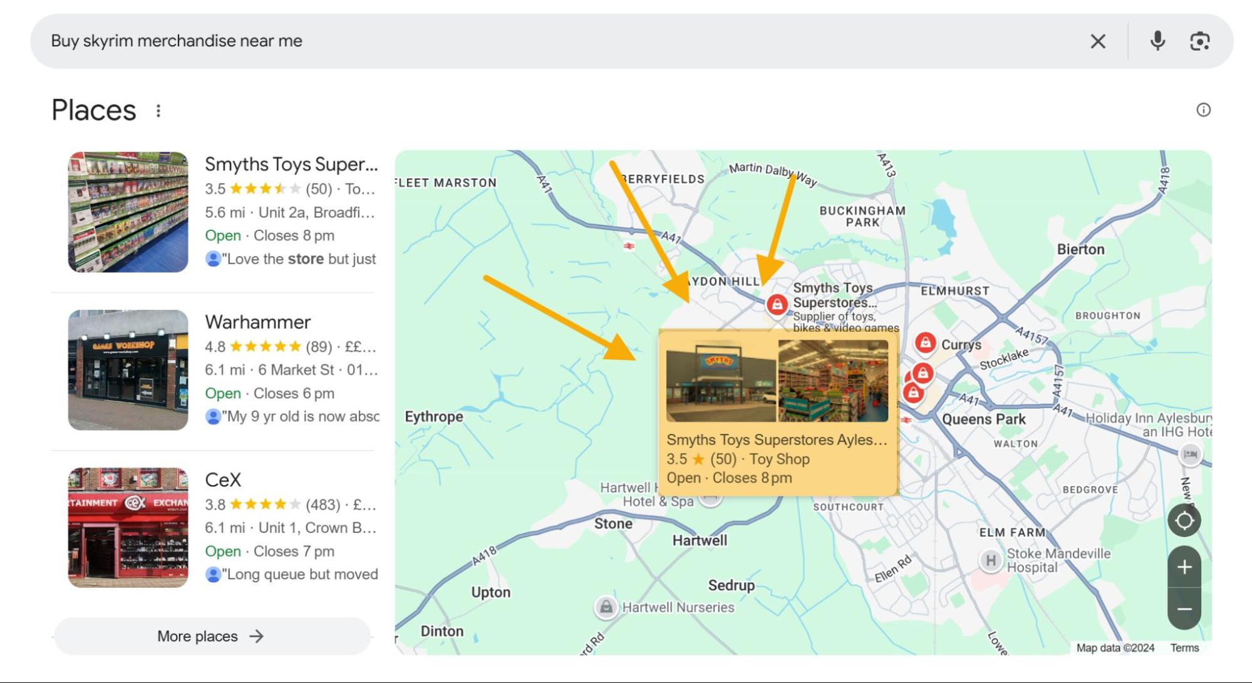Click the Smyths 3.5 star rating row
The image size is (1252, 683).
[290, 188]
